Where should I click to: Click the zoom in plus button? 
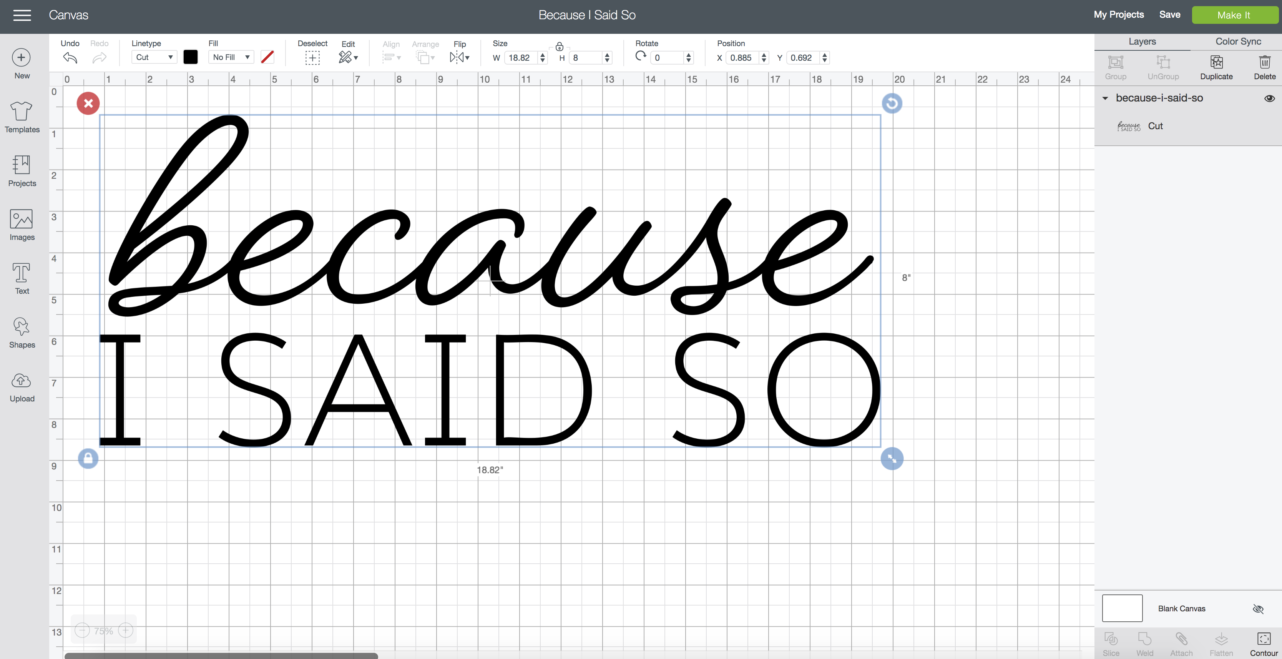click(125, 631)
